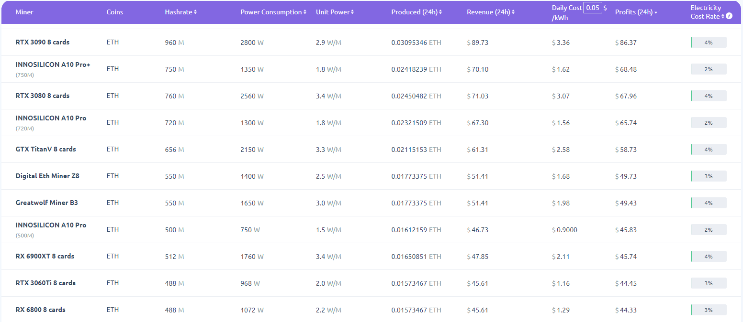Image resolution: width=743 pixels, height=322 pixels.
Task: Click Digital Eth Miner Z8 name
Action: pos(47,176)
